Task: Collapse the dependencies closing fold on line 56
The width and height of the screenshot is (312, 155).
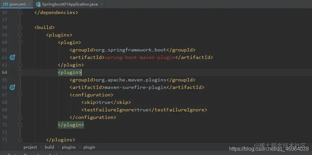Action: [x=20, y=12]
